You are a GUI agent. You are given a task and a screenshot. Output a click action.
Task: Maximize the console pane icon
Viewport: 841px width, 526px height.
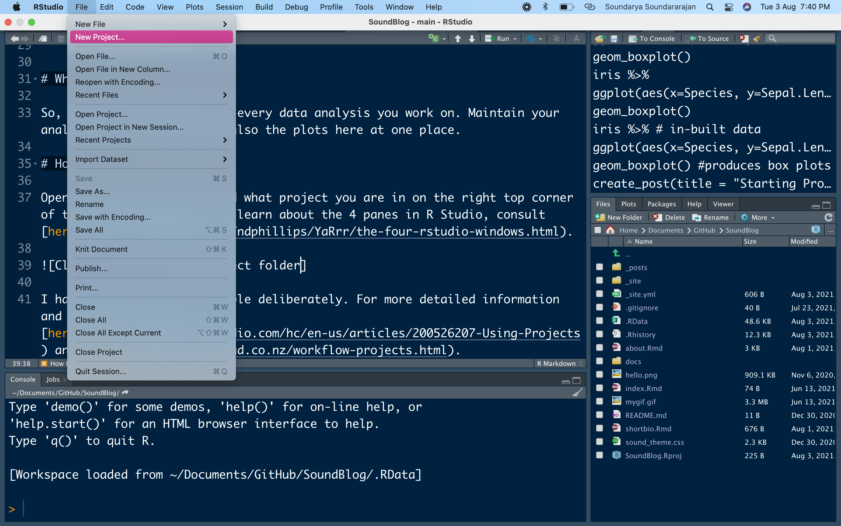(x=576, y=380)
